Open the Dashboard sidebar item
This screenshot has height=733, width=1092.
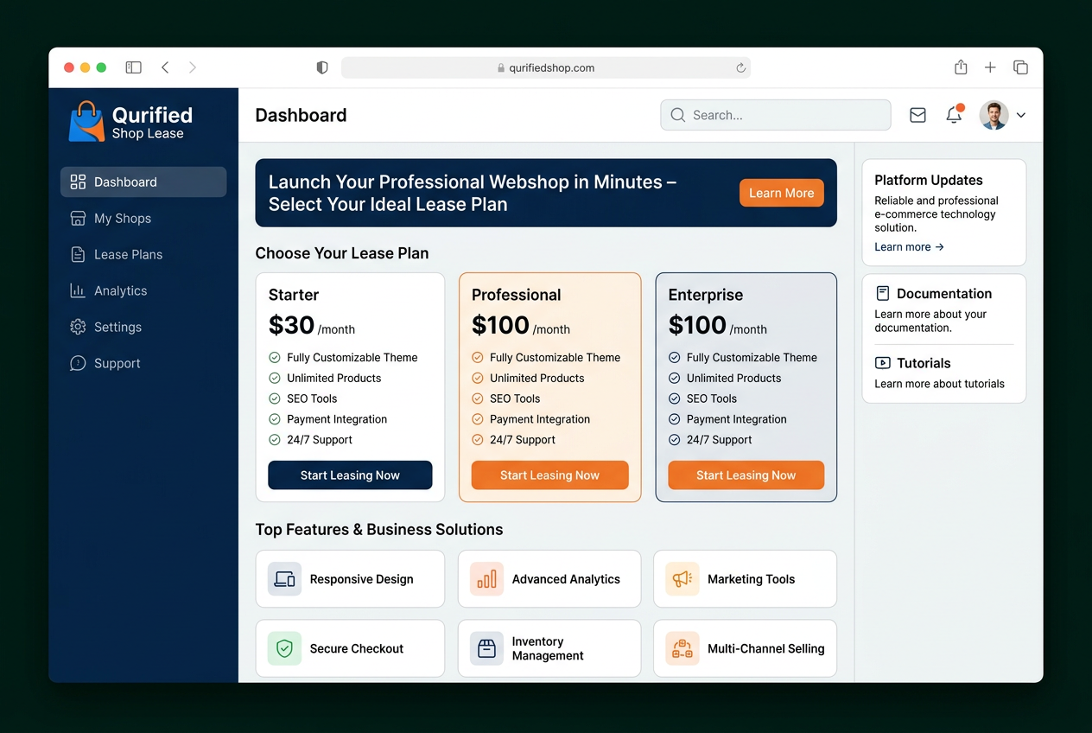pos(143,182)
